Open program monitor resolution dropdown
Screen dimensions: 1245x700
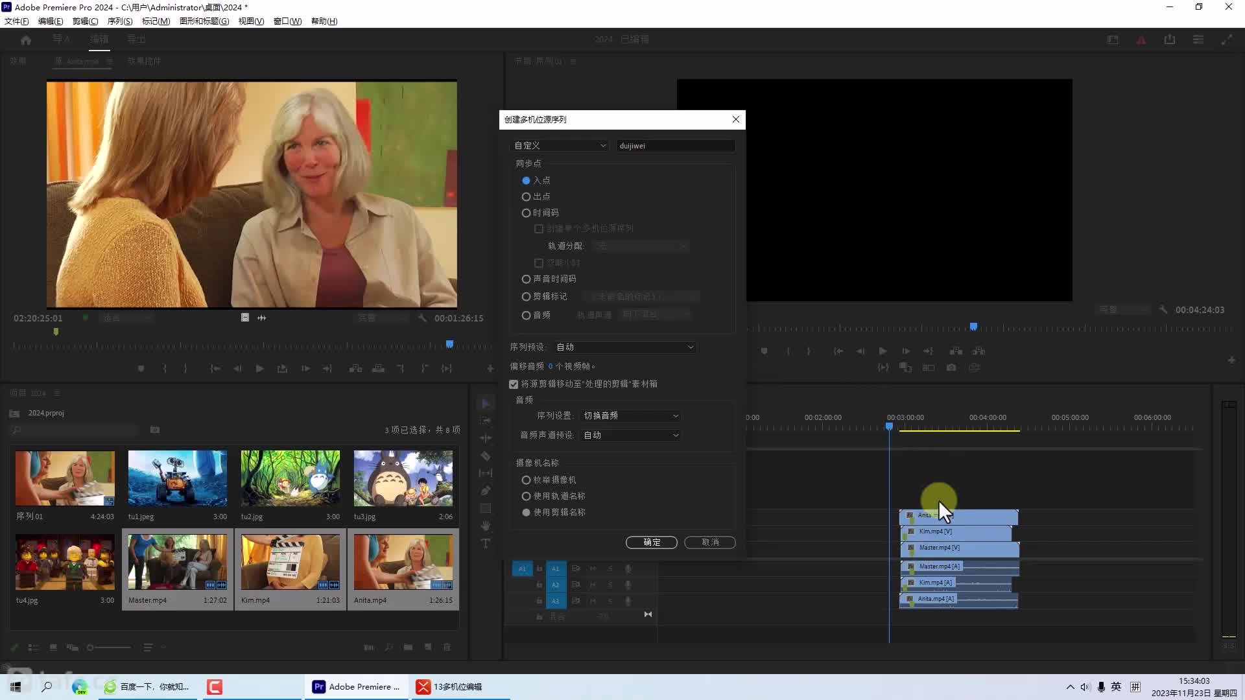tap(1123, 310)
